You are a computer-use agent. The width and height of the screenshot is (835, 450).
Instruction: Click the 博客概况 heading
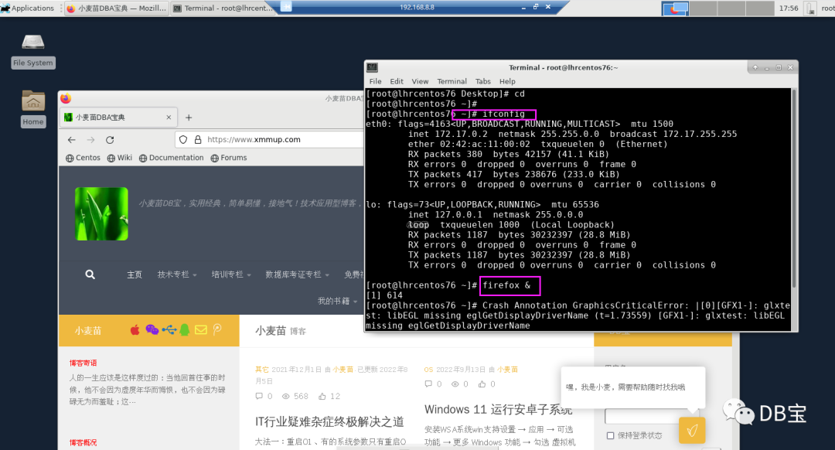pyautogui.click(x=83, y=442)
